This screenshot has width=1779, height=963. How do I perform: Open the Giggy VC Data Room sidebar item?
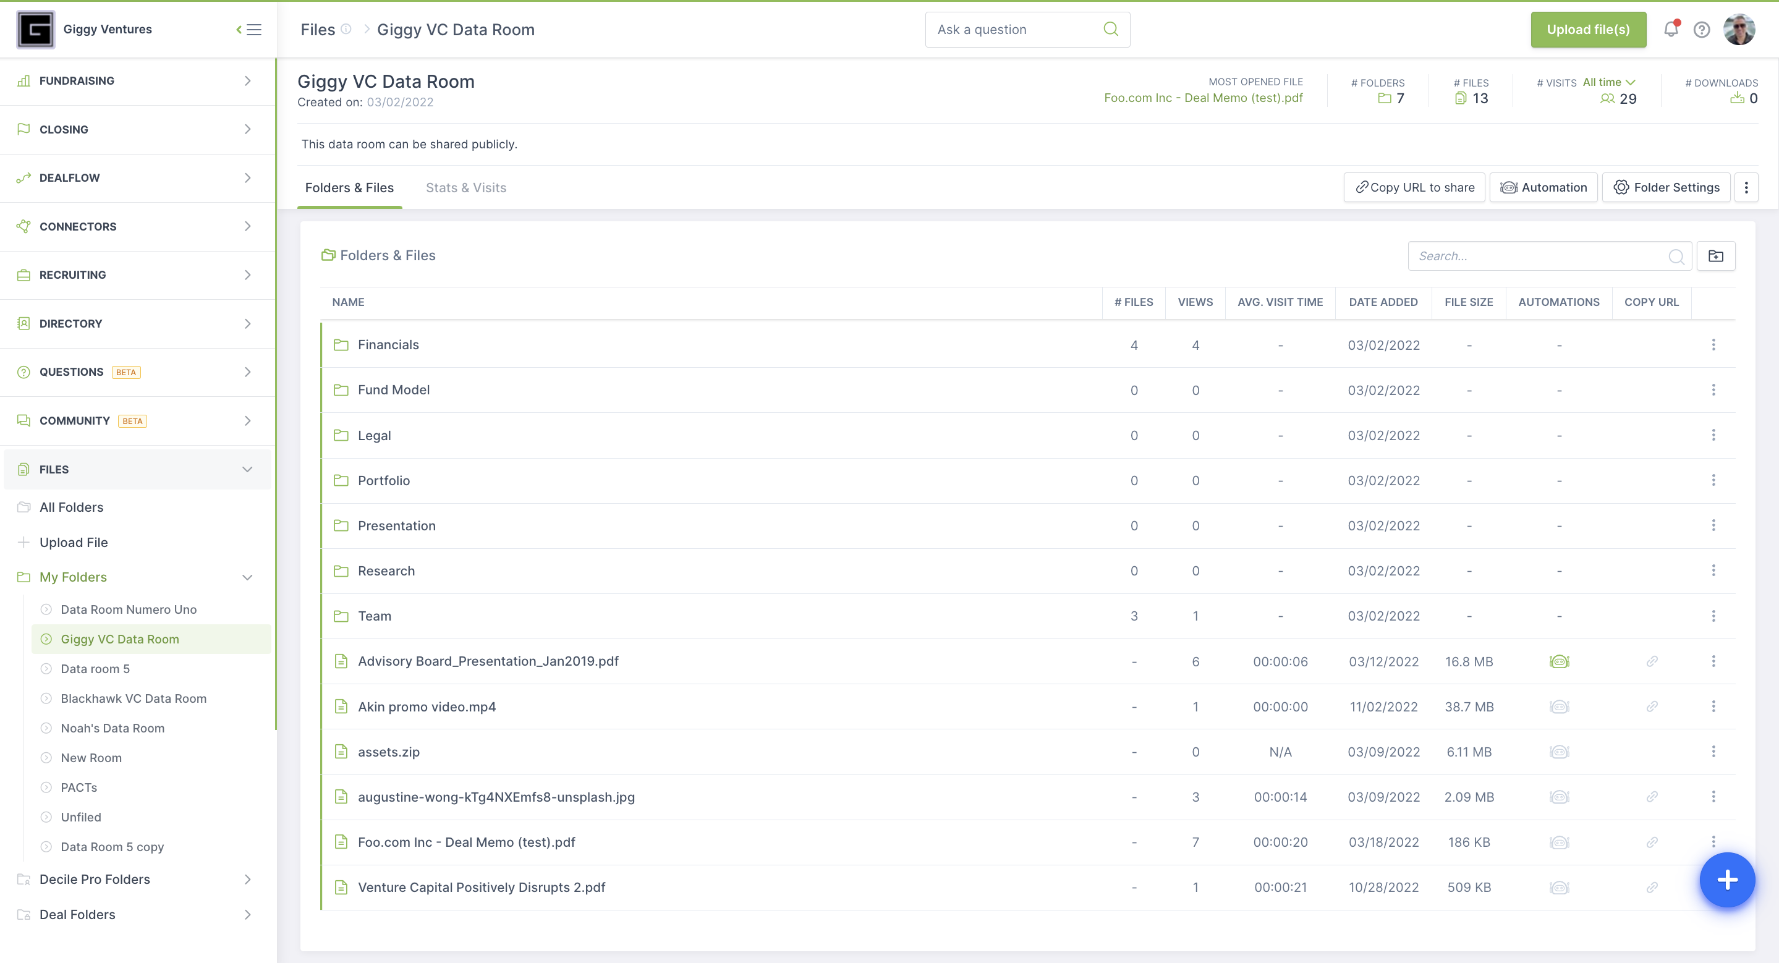[x=120, y=639]
